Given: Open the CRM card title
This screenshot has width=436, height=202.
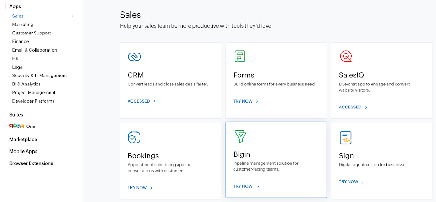Looking at the screenshot, I should [136, 75].
